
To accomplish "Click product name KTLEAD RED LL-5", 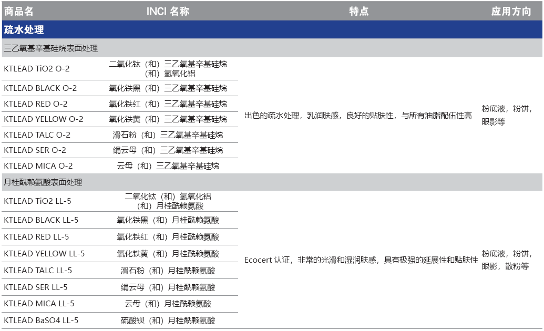I will pos(36,236).
